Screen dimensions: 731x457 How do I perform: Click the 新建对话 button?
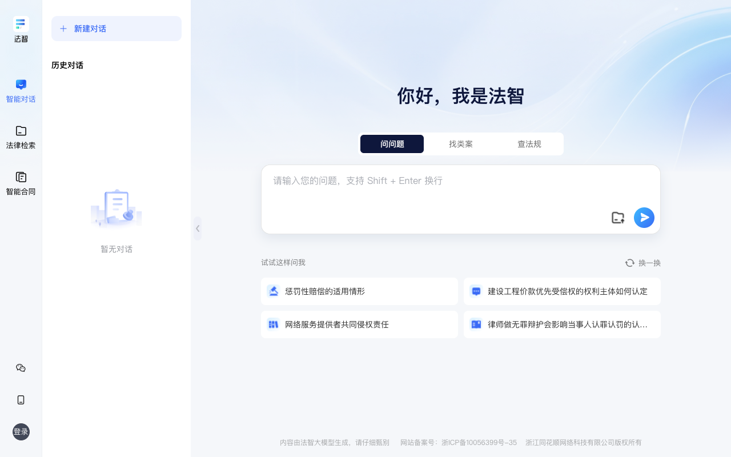tap(117, 29)
